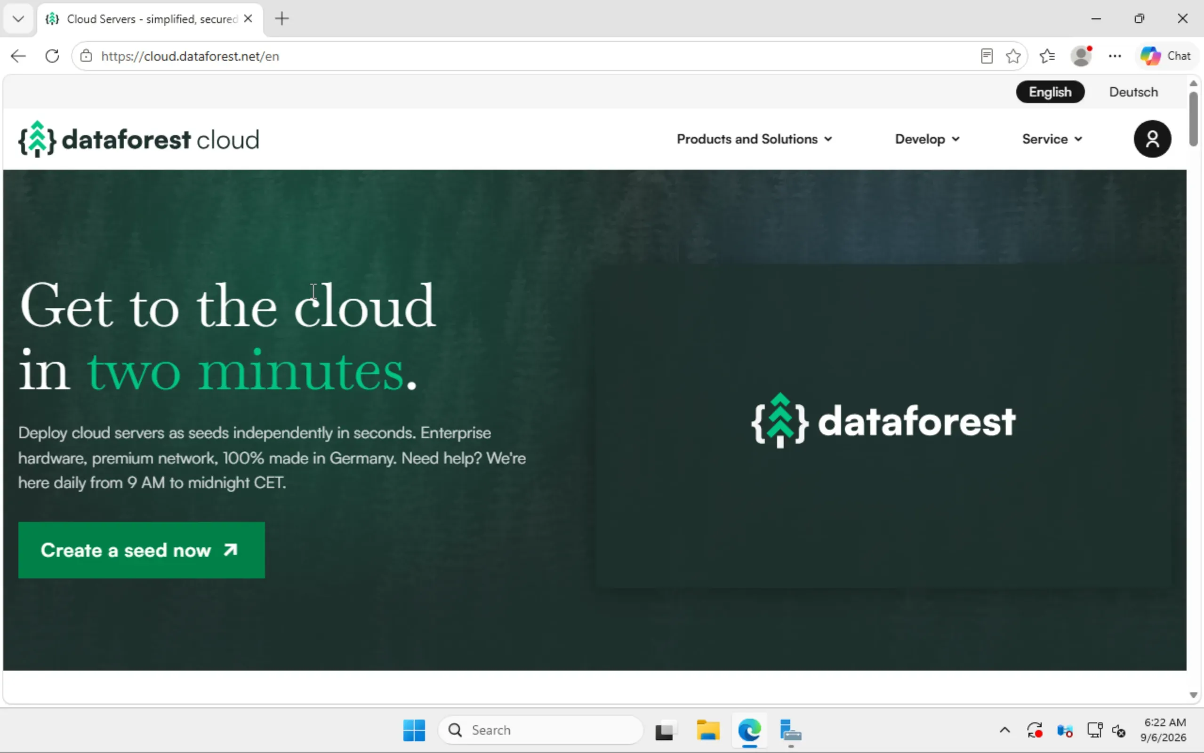Click the green 'two minutes.' text
The width and height of the screenshot is (1204, 753).
(x=252, y=371)
